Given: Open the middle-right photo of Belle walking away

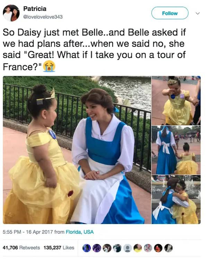Looking at the screenshot, I should 176,150.
